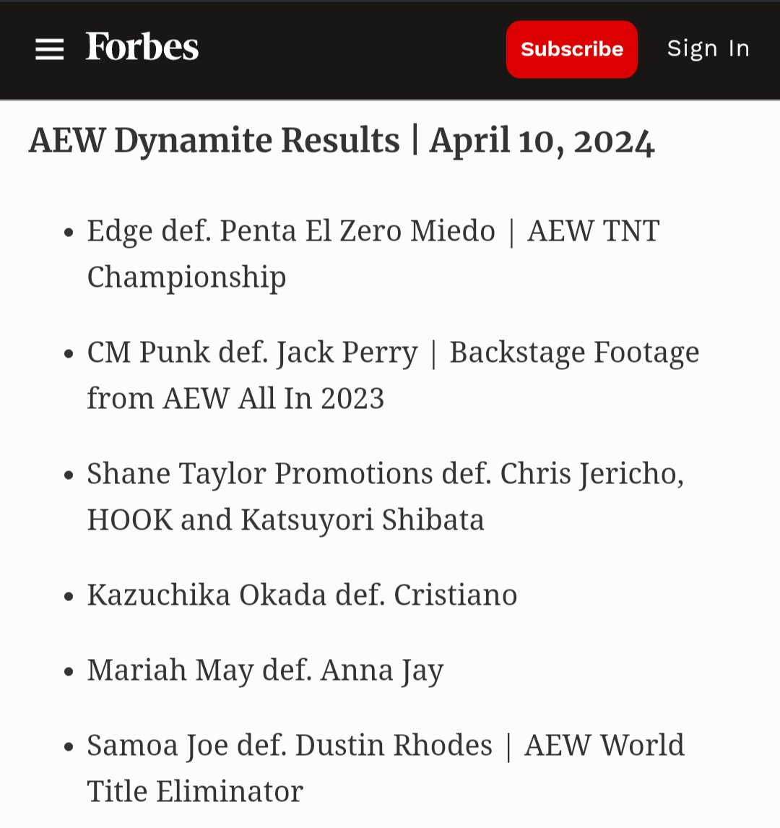The height and width of the screenshot is (828, 780).
Task: Click the AEW World text
Action: click(x=604, y=746)
